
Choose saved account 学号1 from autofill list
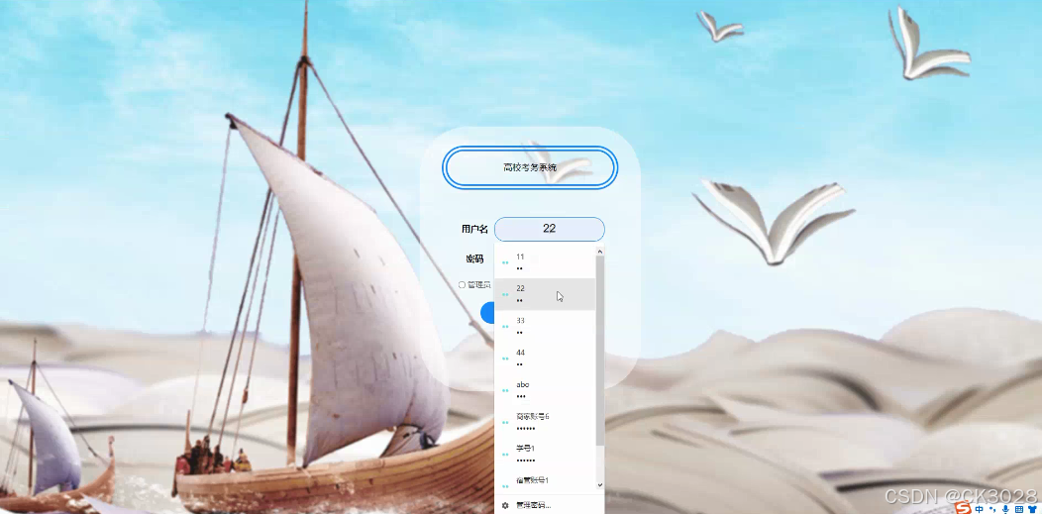point(545,454)
